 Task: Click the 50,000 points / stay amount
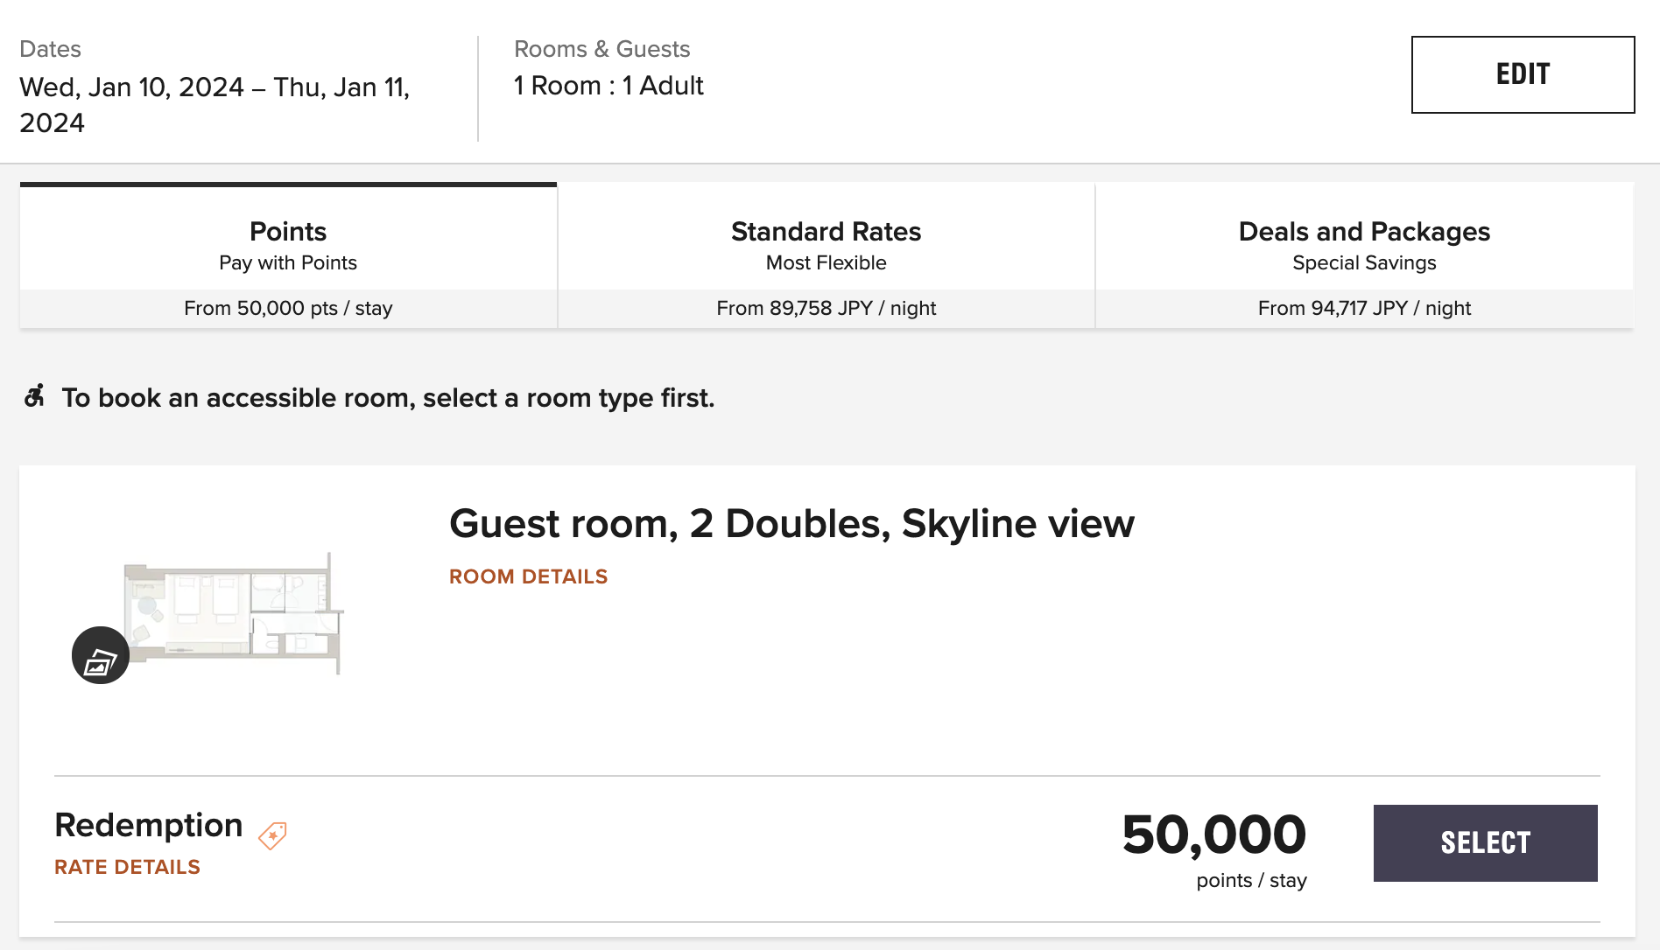point(1214,849)
